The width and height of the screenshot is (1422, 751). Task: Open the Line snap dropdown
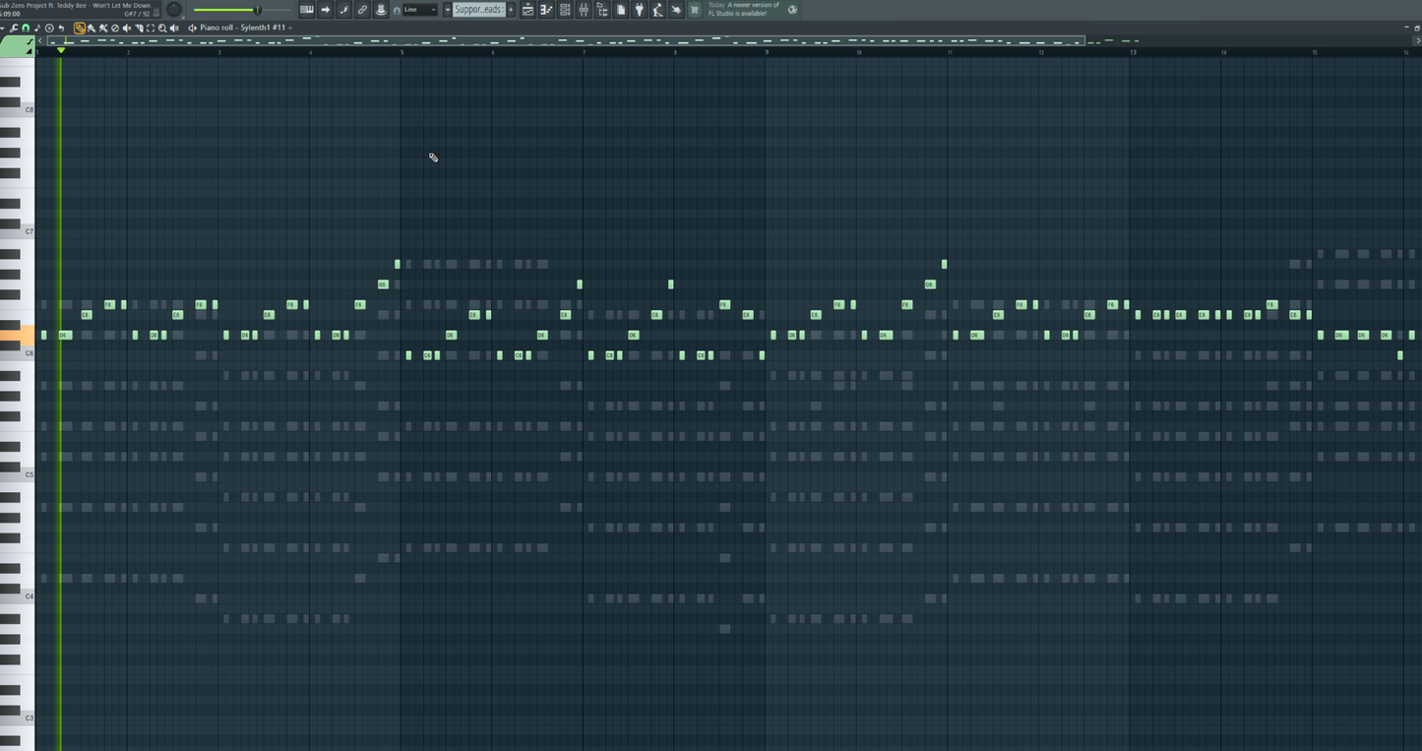(419, 10)
